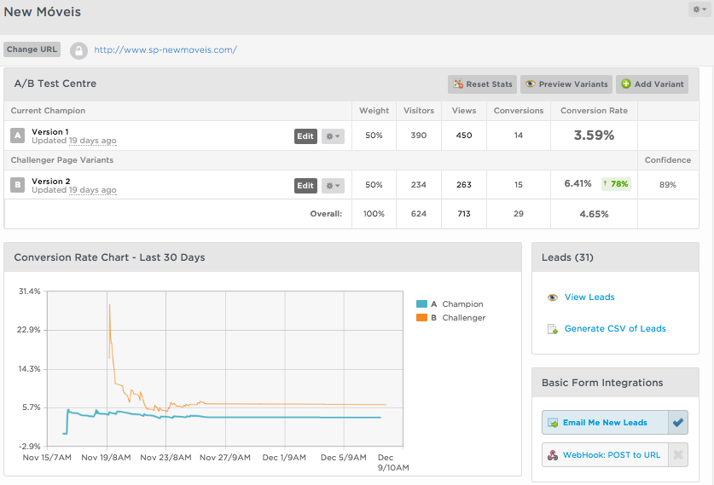
Task: Click the email envelope icon in integrations
Action: (x=553, y=423)
